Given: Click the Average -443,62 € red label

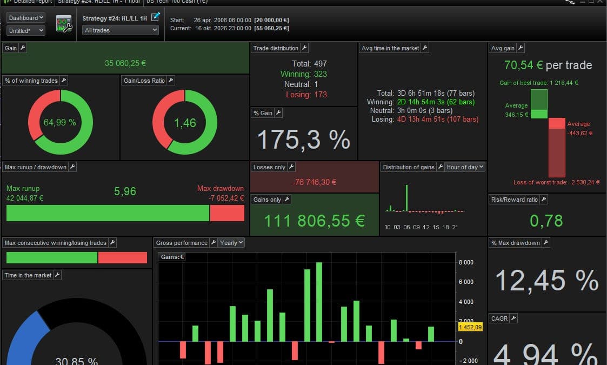Looking at the screenshot, I should click(x=579, y=128).
